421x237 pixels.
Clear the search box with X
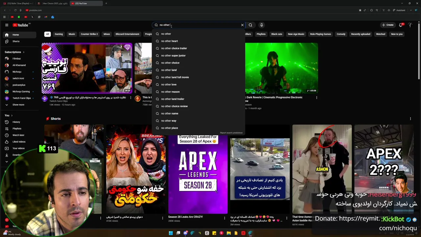[x=242, y=25]
